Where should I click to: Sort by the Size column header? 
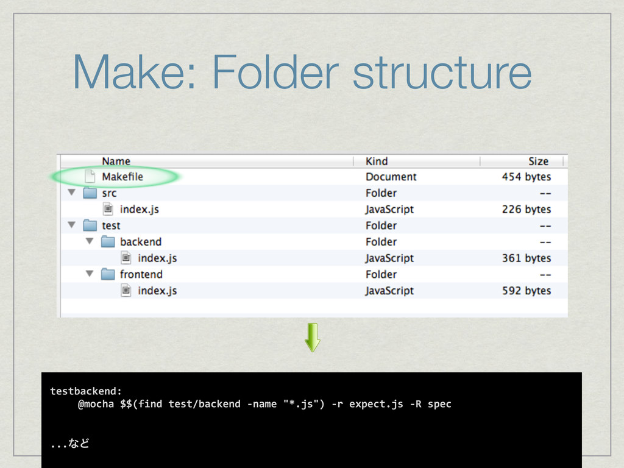(539, 161)
